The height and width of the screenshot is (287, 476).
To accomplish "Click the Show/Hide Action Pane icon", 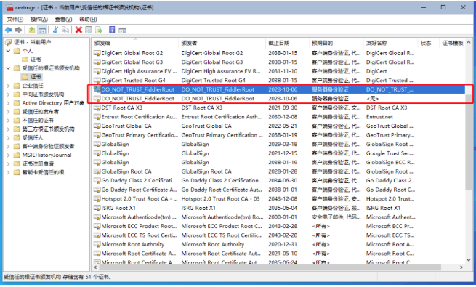I will pyautogui.click(x=122, y=30).
